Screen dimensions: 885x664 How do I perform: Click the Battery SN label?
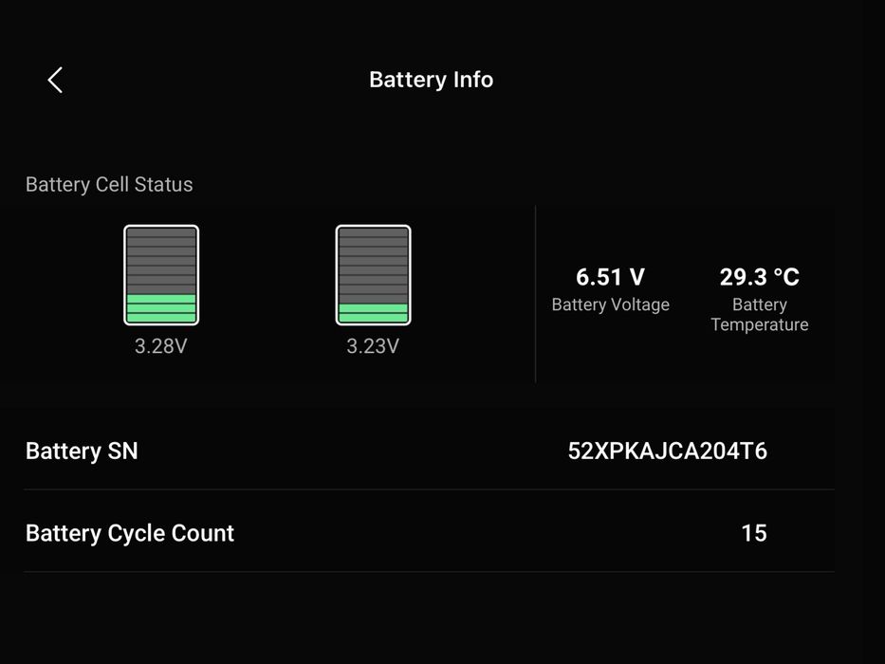point(82,451)
